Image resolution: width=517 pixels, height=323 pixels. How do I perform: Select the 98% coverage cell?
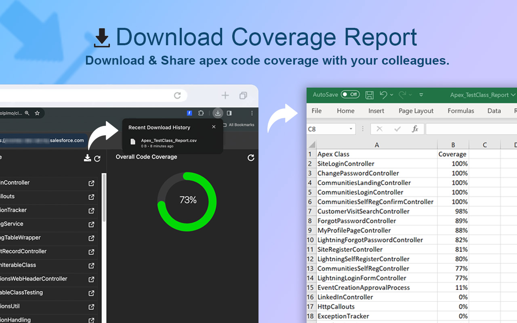click(453, 211)
